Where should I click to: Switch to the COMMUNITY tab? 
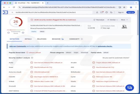tap(76, 39)
